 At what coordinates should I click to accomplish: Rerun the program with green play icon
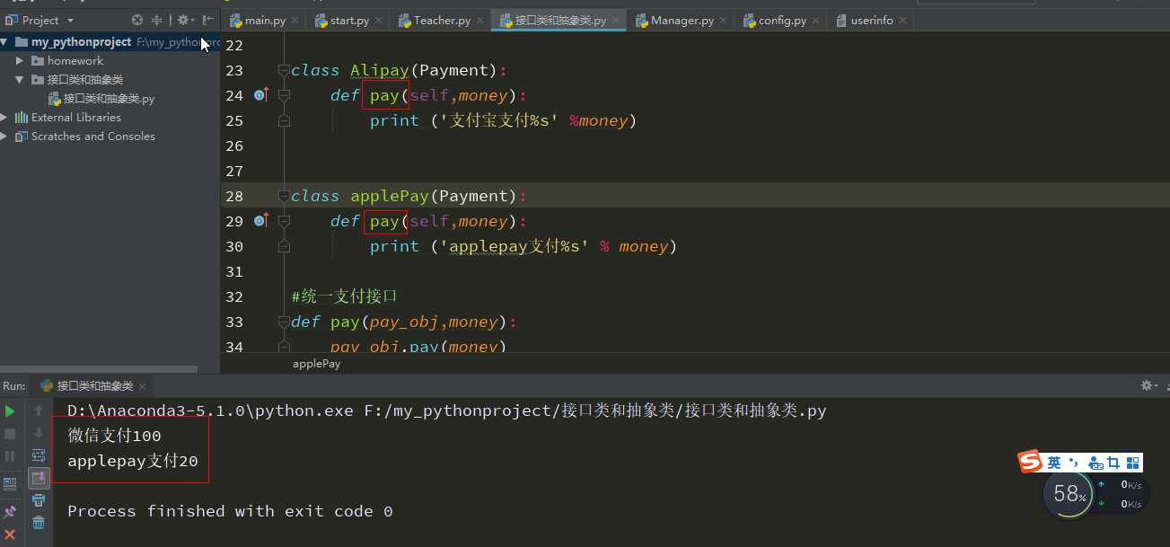10,411
